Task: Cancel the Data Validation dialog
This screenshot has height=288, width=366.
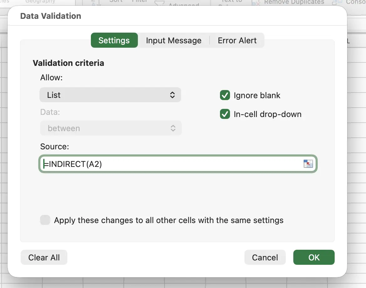Action: pos(265,257)
